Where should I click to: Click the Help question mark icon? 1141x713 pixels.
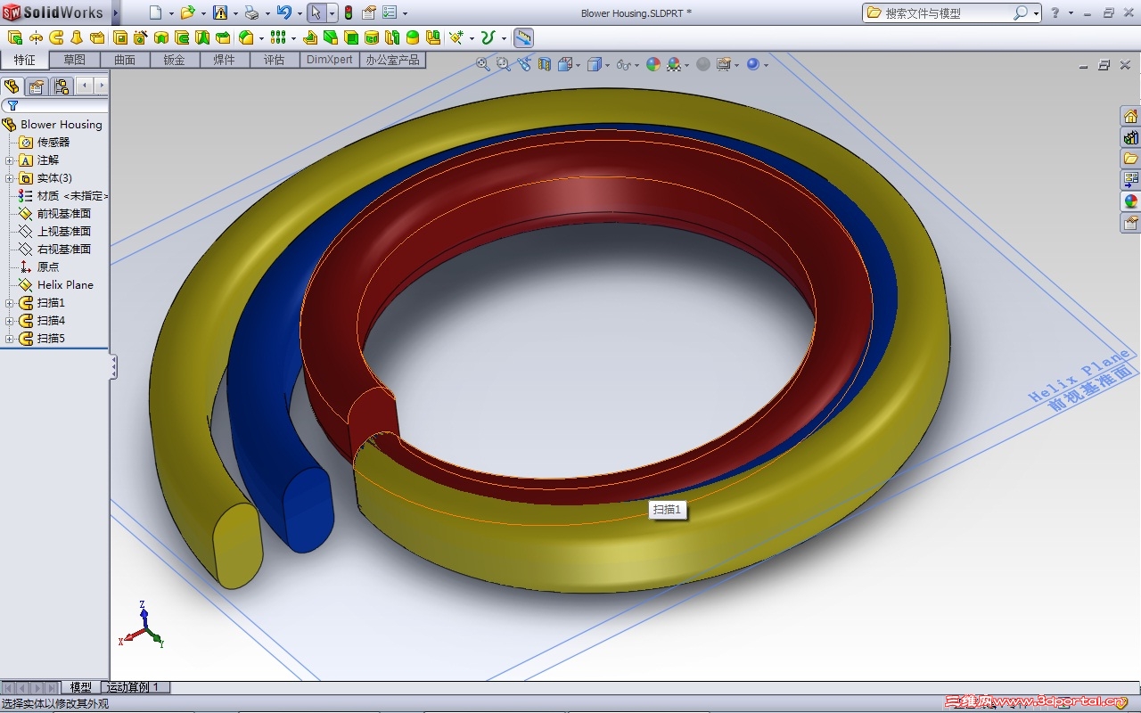point(1055,12)
